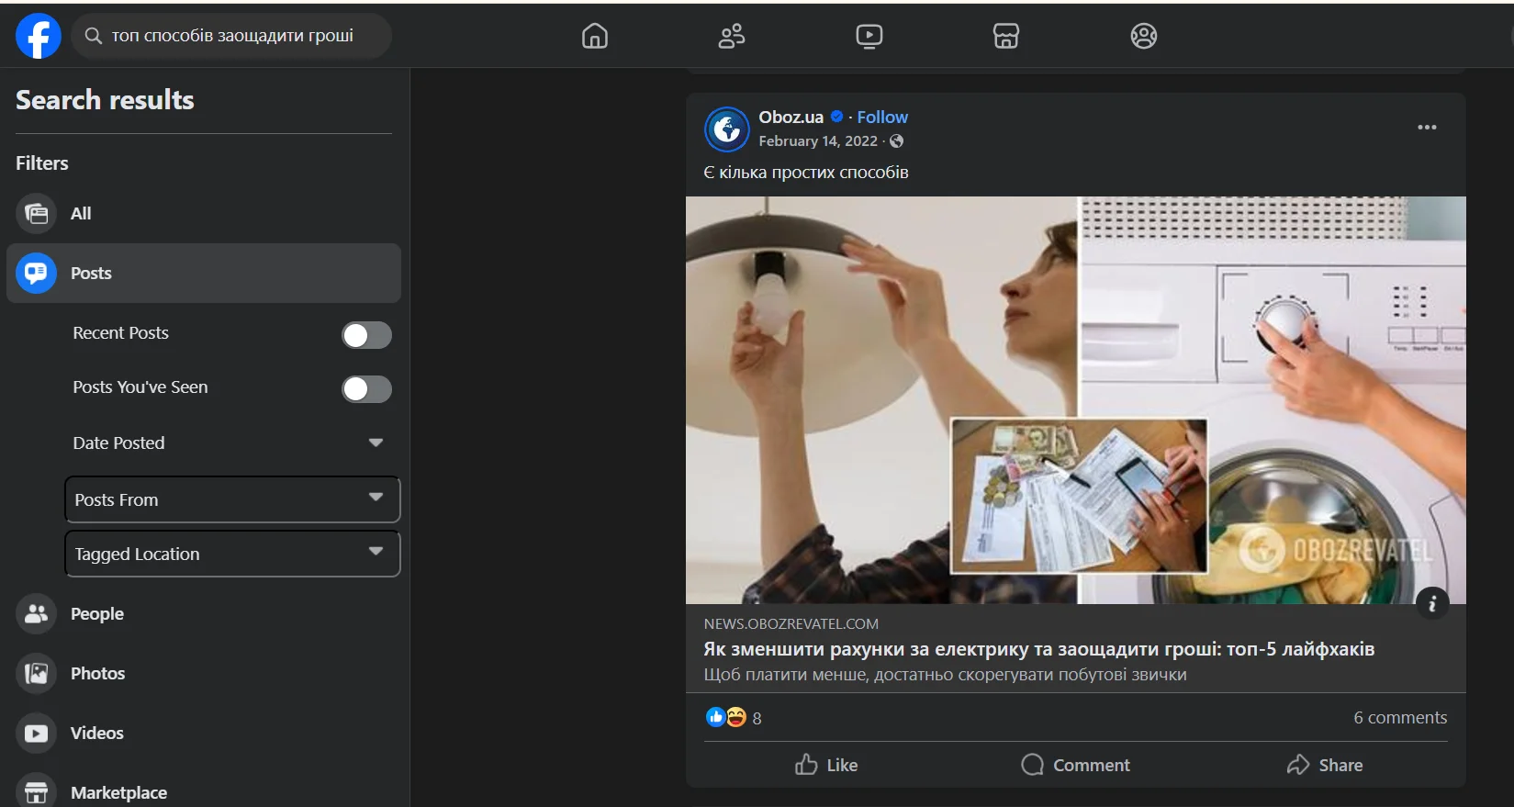Open the Marketplace icon in top bar
Image resolution: width=1514 pixels, height=807 pixels.
coord(1006,36)
